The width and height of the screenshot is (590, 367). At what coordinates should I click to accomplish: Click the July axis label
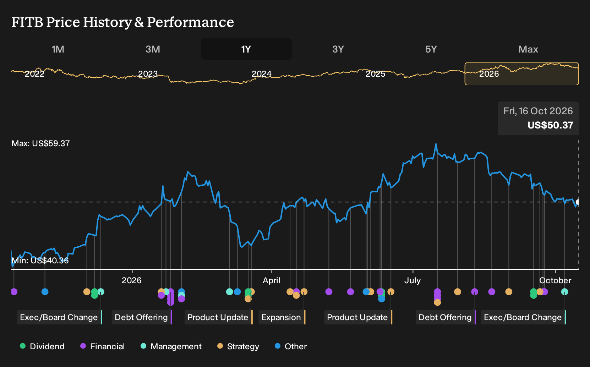[413, 280]
